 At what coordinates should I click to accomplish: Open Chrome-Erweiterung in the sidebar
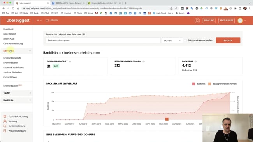click(x=13, y=43)
